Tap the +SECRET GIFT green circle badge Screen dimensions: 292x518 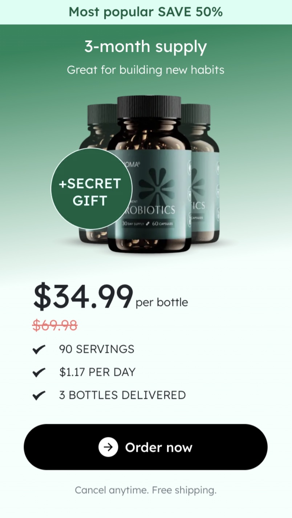[x=91, y=189]
